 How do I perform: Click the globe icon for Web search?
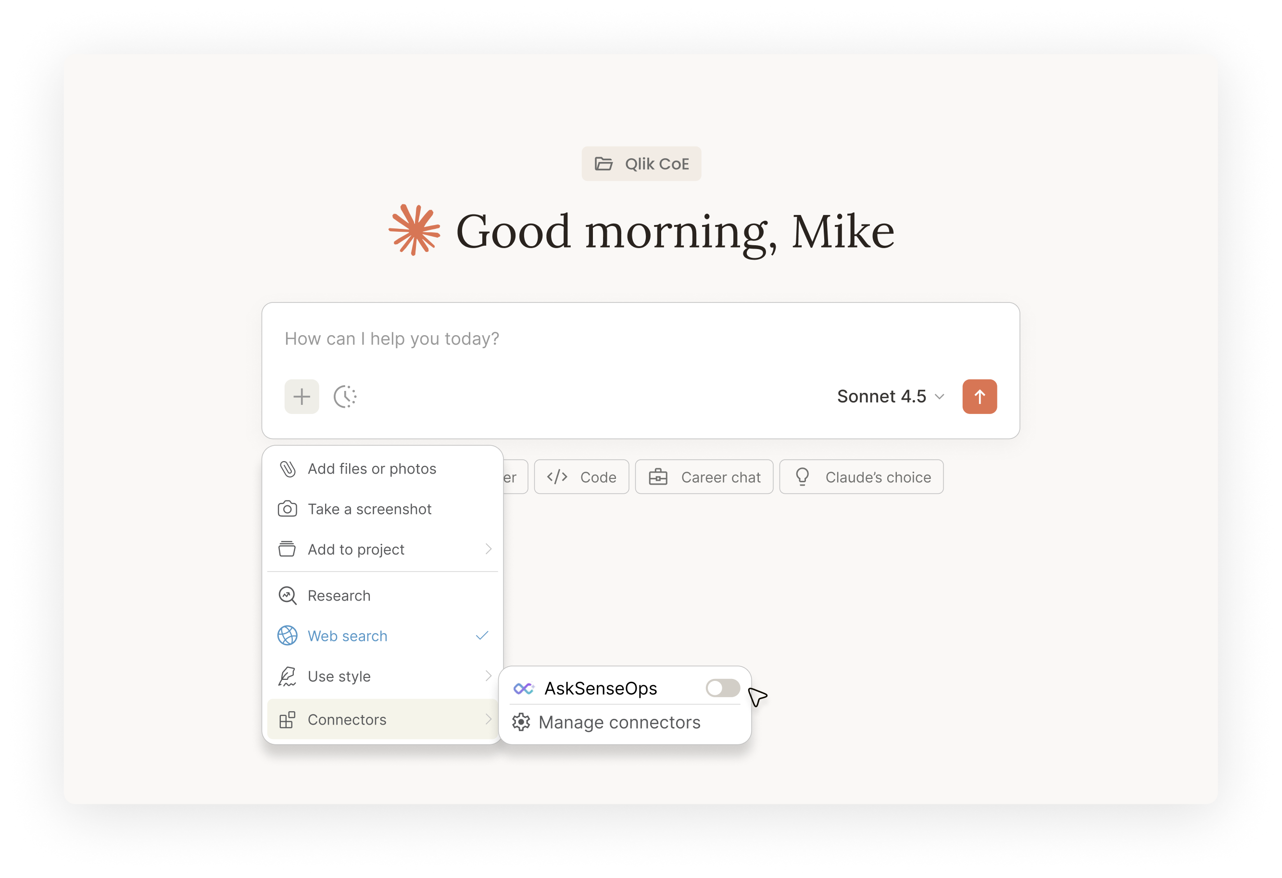pos(288,636)
